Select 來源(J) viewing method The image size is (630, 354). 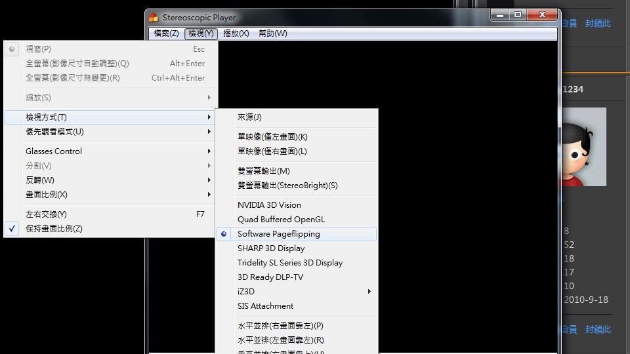(297, 117)
